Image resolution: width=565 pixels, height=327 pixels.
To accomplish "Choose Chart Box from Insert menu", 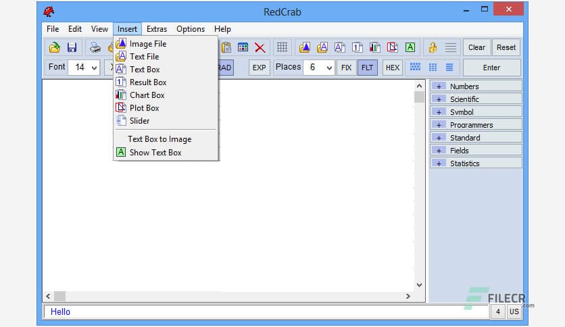I will [166, 95].
